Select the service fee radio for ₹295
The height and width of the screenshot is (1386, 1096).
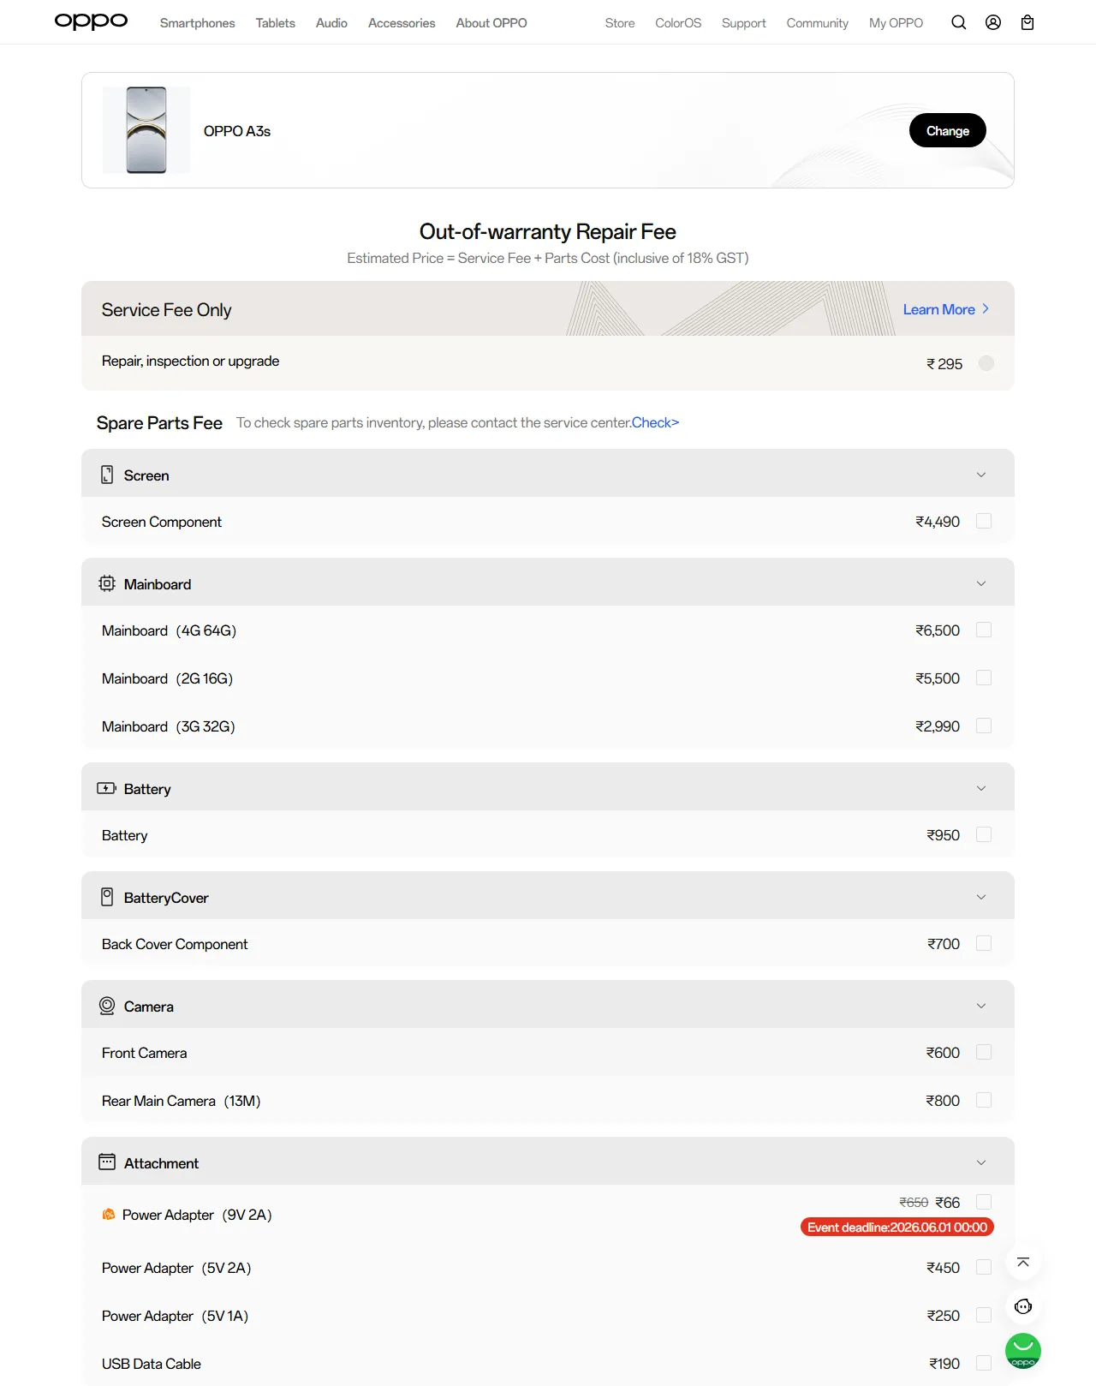point(986,363)
